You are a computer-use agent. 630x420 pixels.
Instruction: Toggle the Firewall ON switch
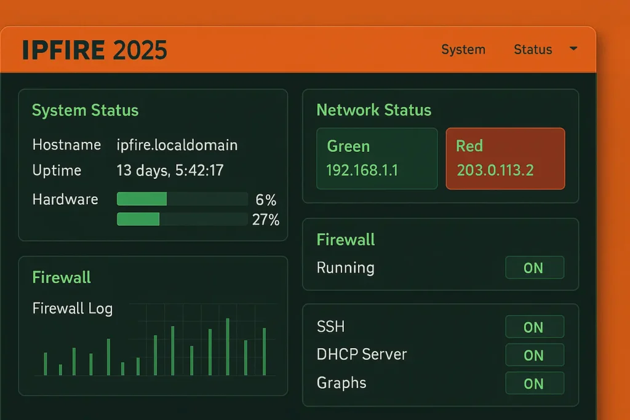click(535, 267)
